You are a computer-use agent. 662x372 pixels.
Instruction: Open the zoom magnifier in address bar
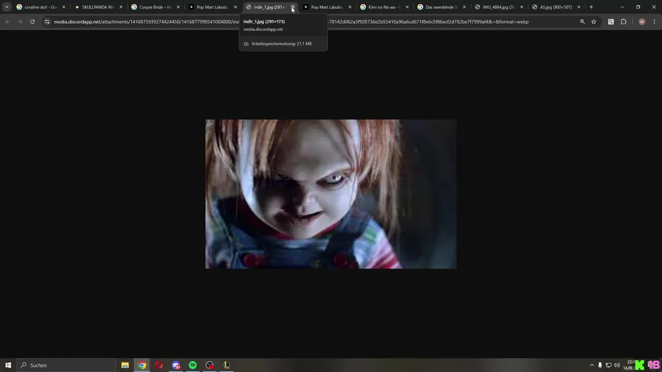[x=582, y=22]
